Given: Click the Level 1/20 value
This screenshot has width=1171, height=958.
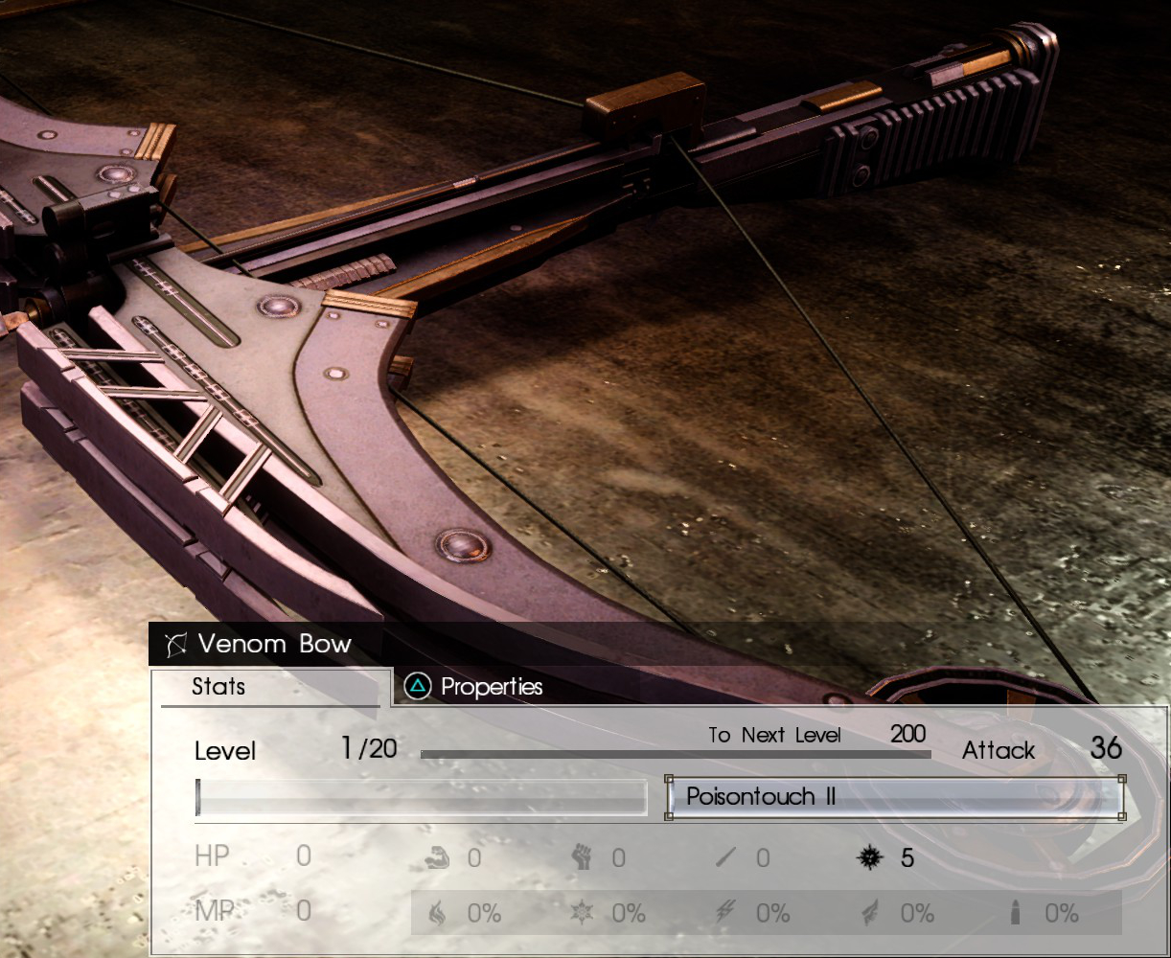Looking at the screenshot, I should click(x=369, y=748).
